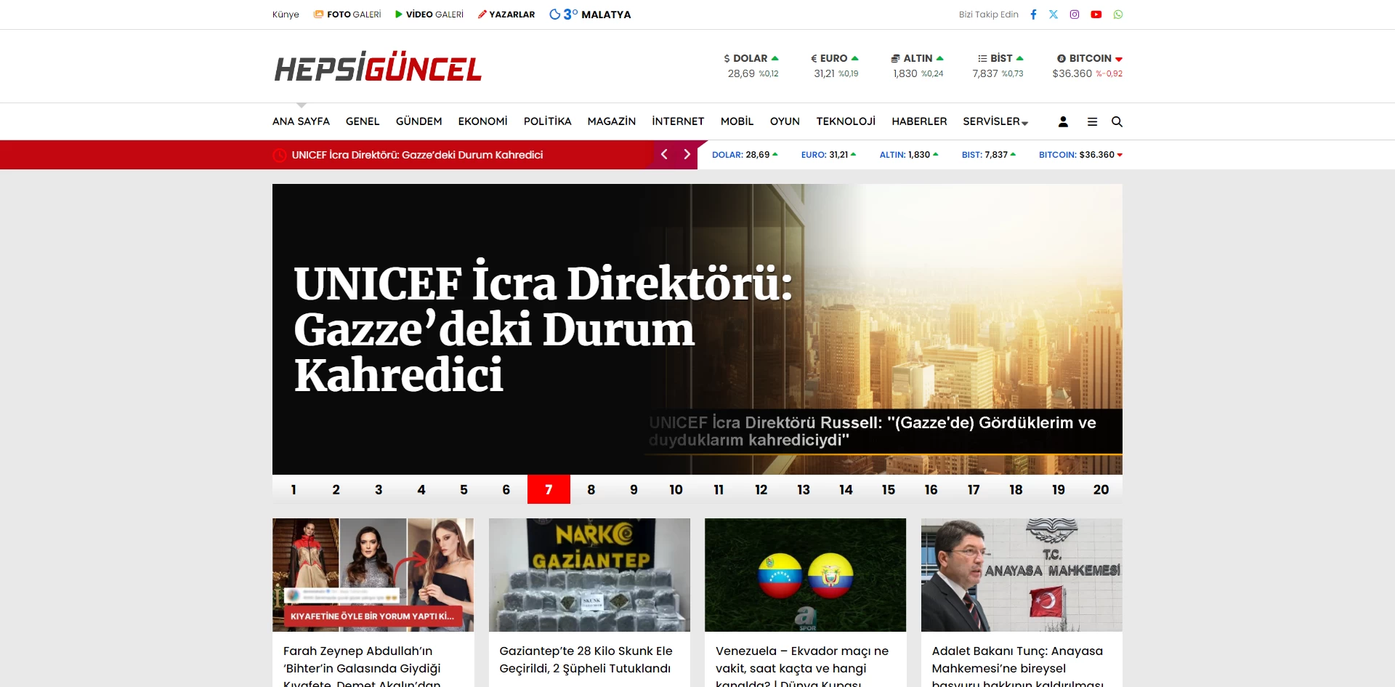
Task: Open Gaziantep'te 28 Kilo Skunk headline
Action: 586,659
